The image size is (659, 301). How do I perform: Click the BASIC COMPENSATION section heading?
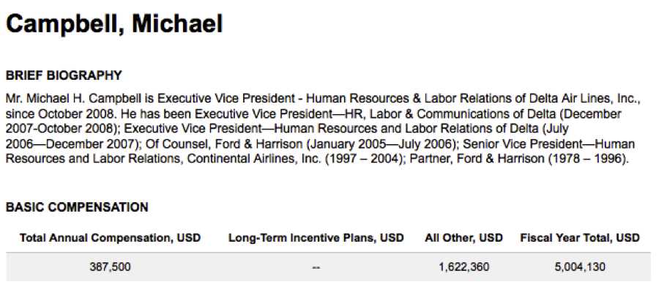pyautogui.click(x=77, y=207)
